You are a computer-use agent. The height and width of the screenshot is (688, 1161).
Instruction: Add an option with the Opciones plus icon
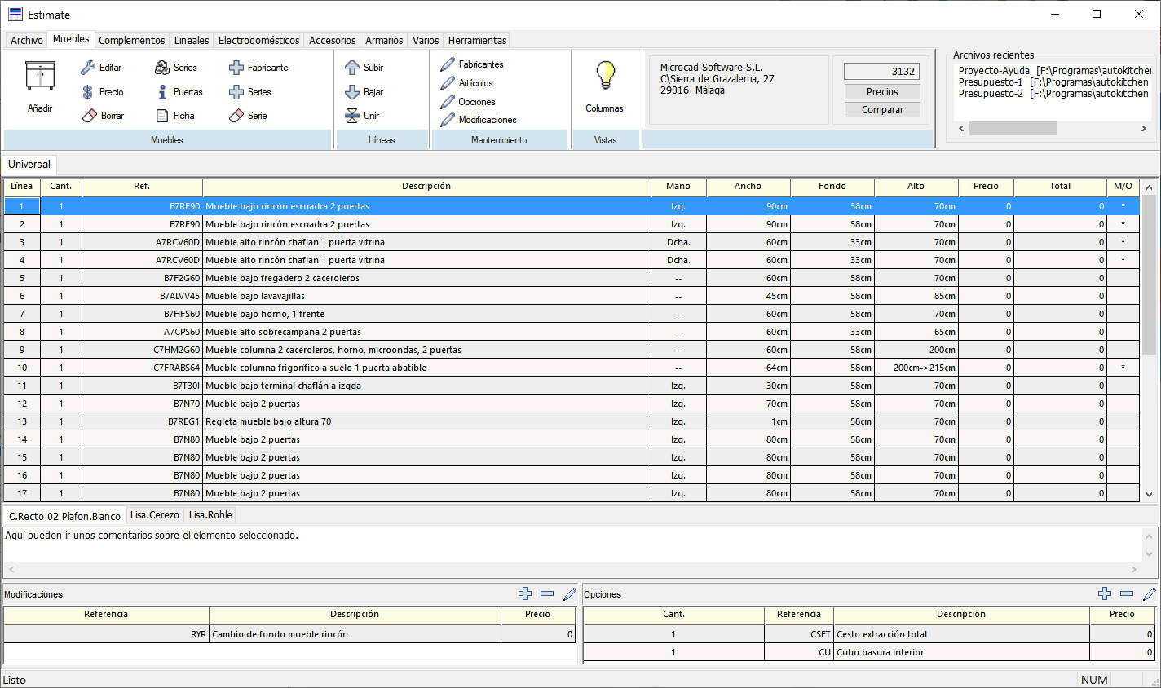click(x=1105, y=593)
